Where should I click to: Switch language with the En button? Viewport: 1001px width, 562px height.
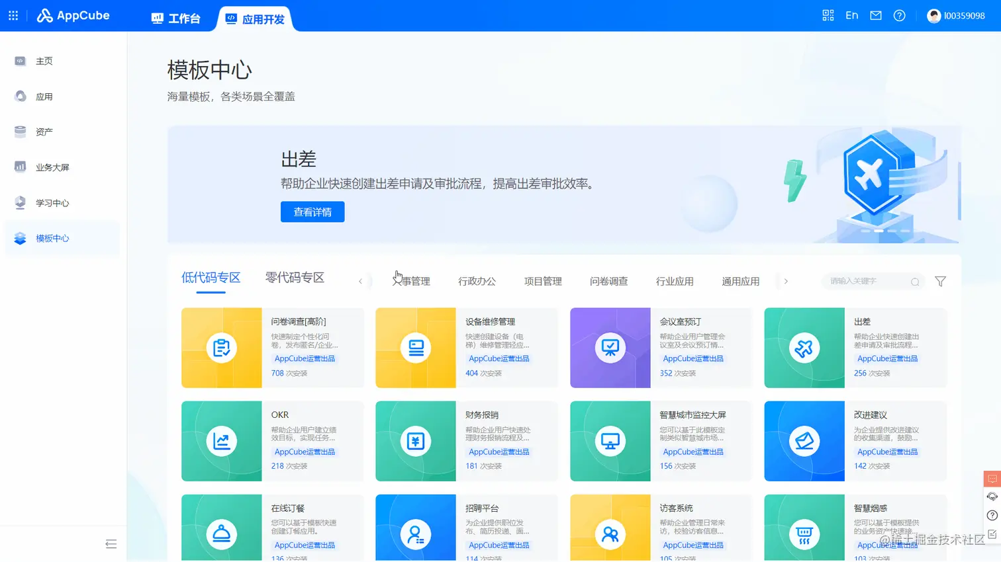[852, 15]
